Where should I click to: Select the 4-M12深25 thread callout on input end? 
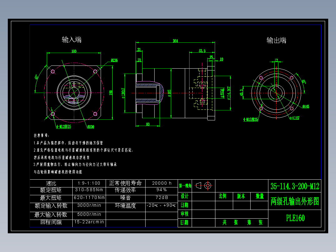(64, 126)
